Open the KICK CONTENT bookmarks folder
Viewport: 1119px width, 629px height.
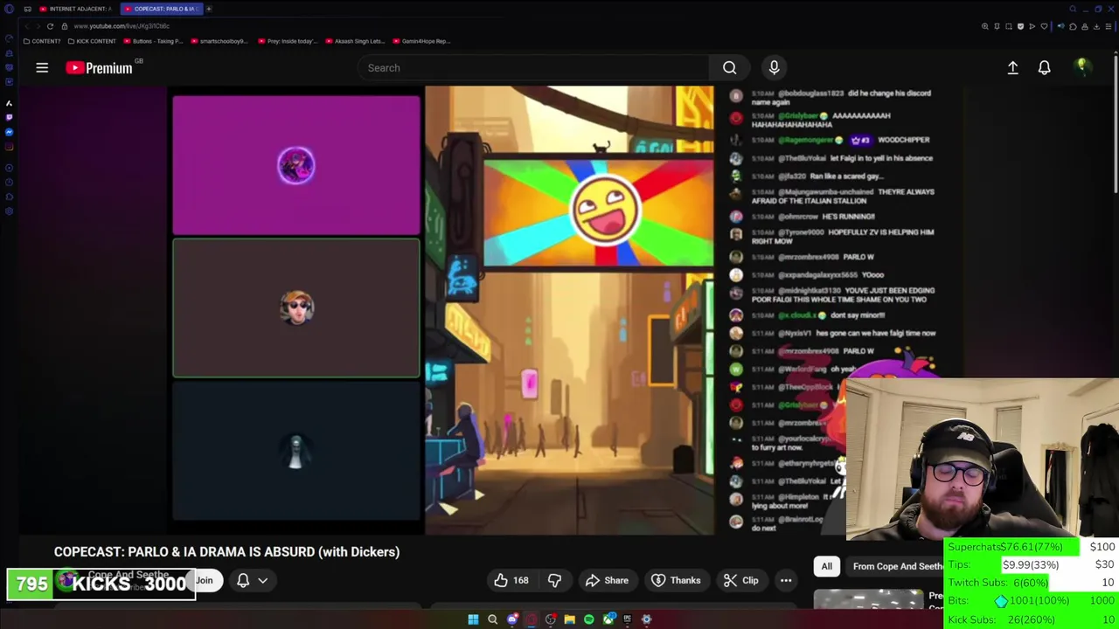point(92,41)
